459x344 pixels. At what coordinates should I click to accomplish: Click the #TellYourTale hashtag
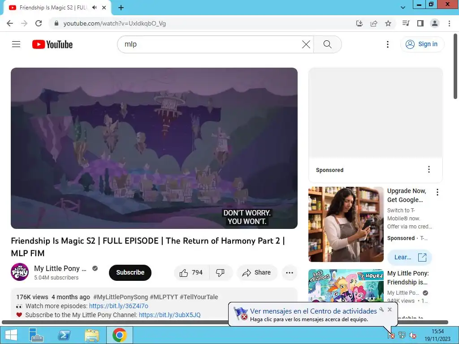(199, 297)
